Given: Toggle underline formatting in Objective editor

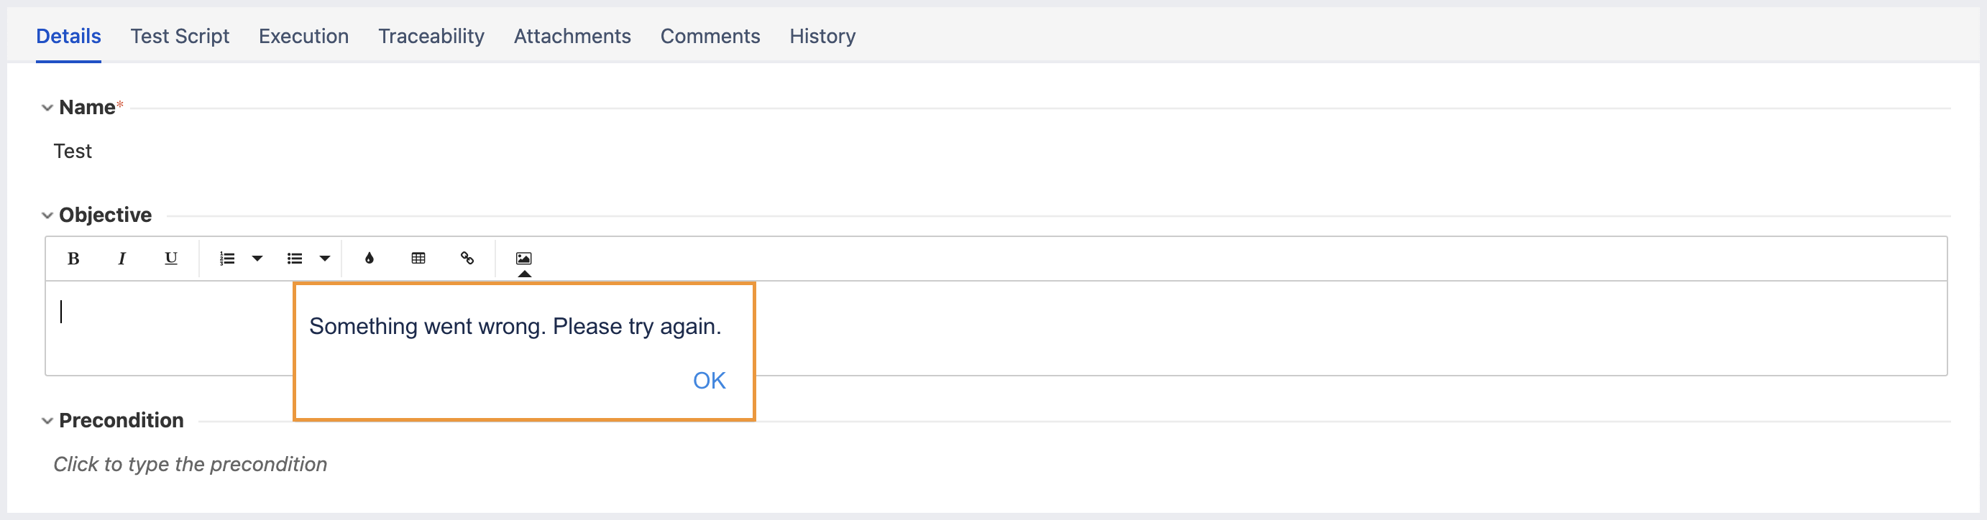Looking at the screenshot, I should 170,259.
